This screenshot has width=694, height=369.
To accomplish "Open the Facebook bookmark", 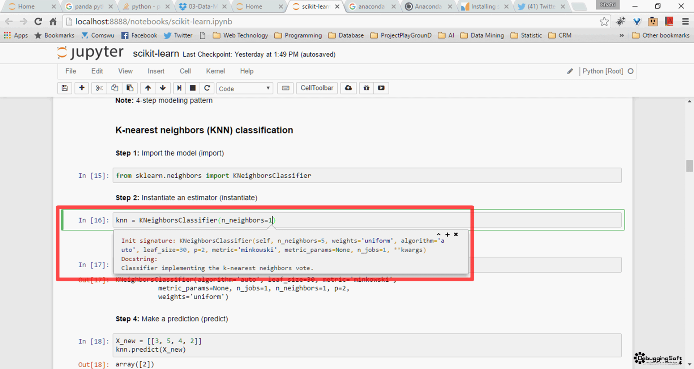I will point(139,35).
